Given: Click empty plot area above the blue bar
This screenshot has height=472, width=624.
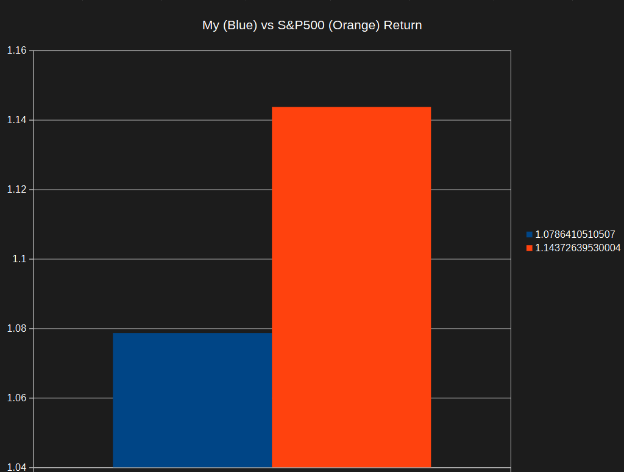Looking at the screenshot, I should 192,226.
